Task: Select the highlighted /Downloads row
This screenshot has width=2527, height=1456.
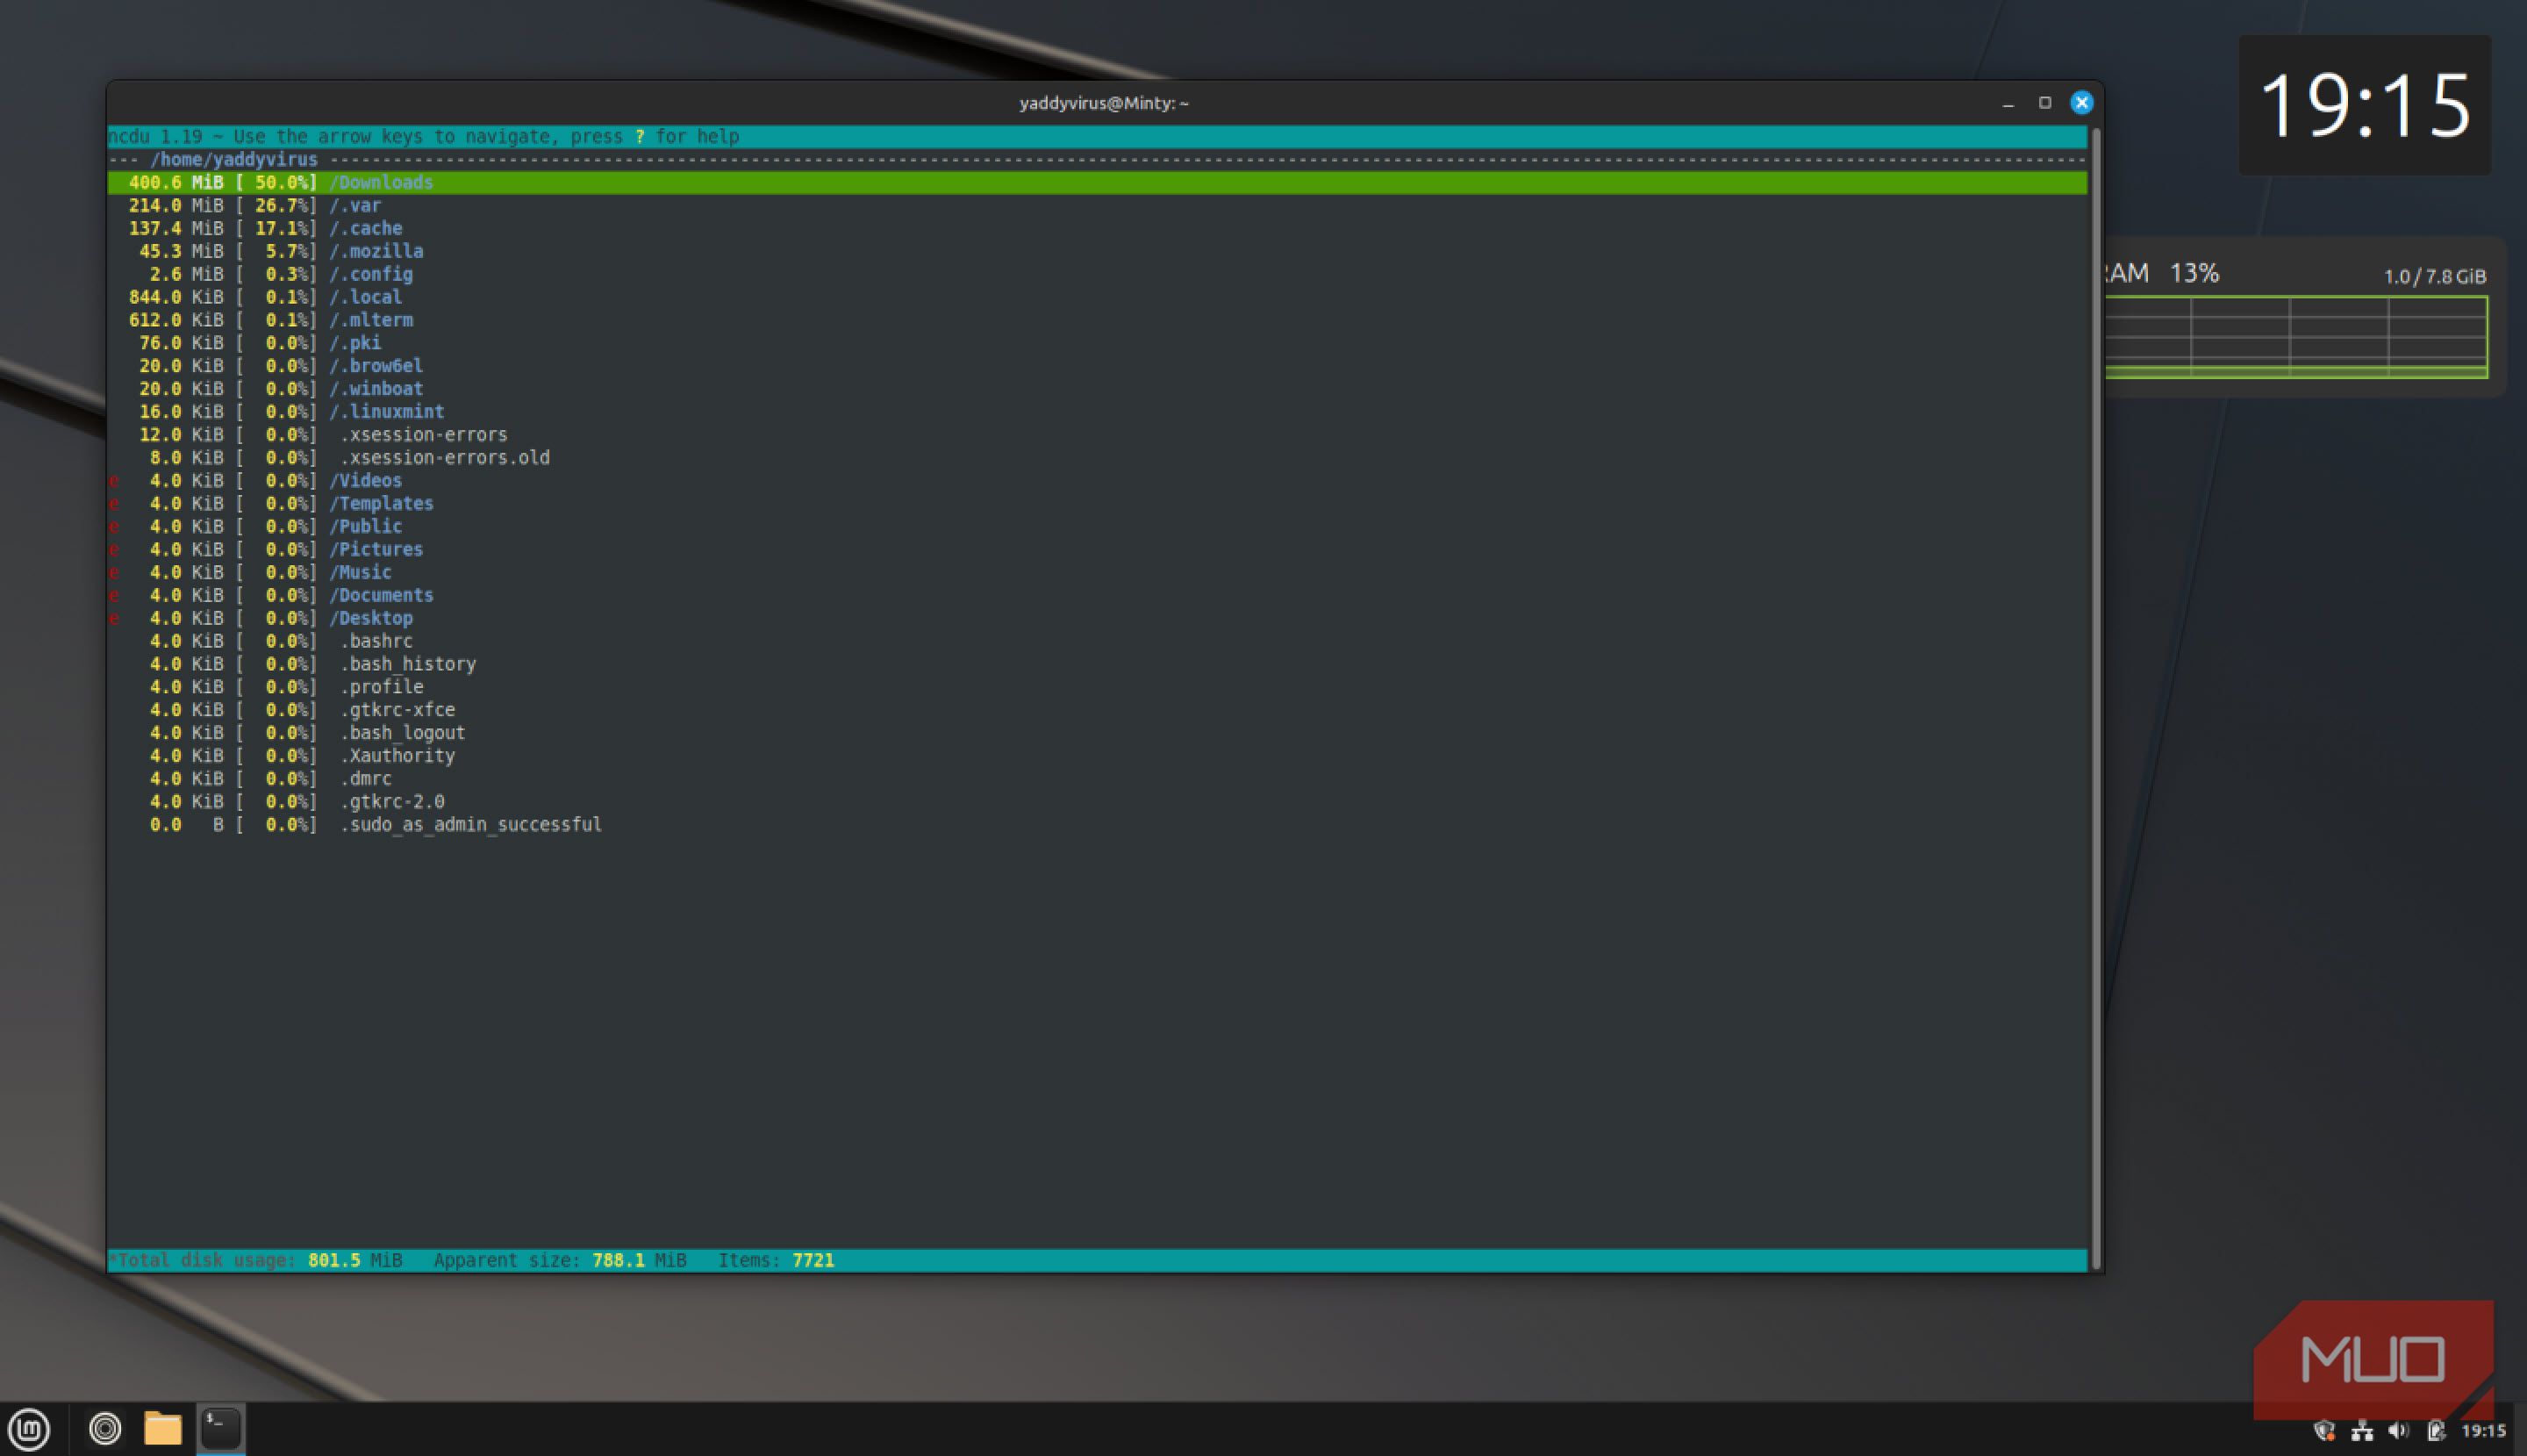Action: coord(1097,183)
